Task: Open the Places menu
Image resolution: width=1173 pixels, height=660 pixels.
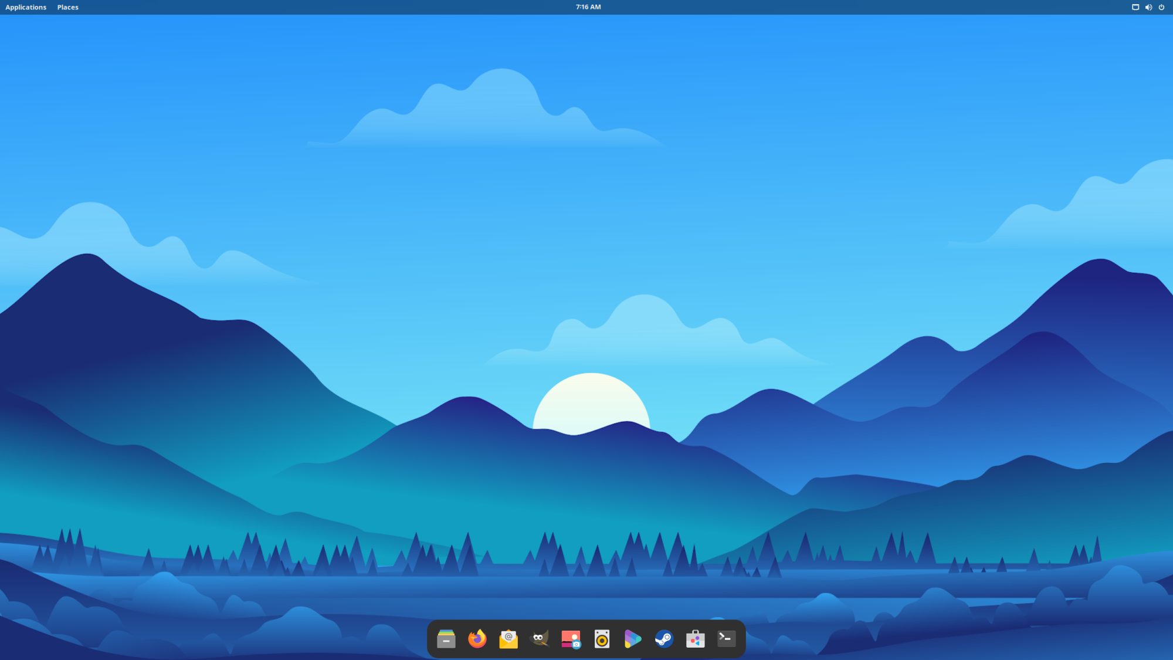Action: tap(67, 7)
